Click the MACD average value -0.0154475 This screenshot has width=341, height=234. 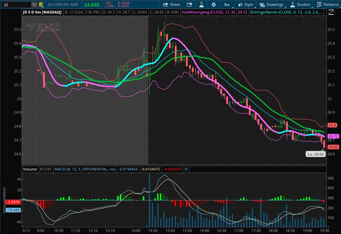(150, 169)
